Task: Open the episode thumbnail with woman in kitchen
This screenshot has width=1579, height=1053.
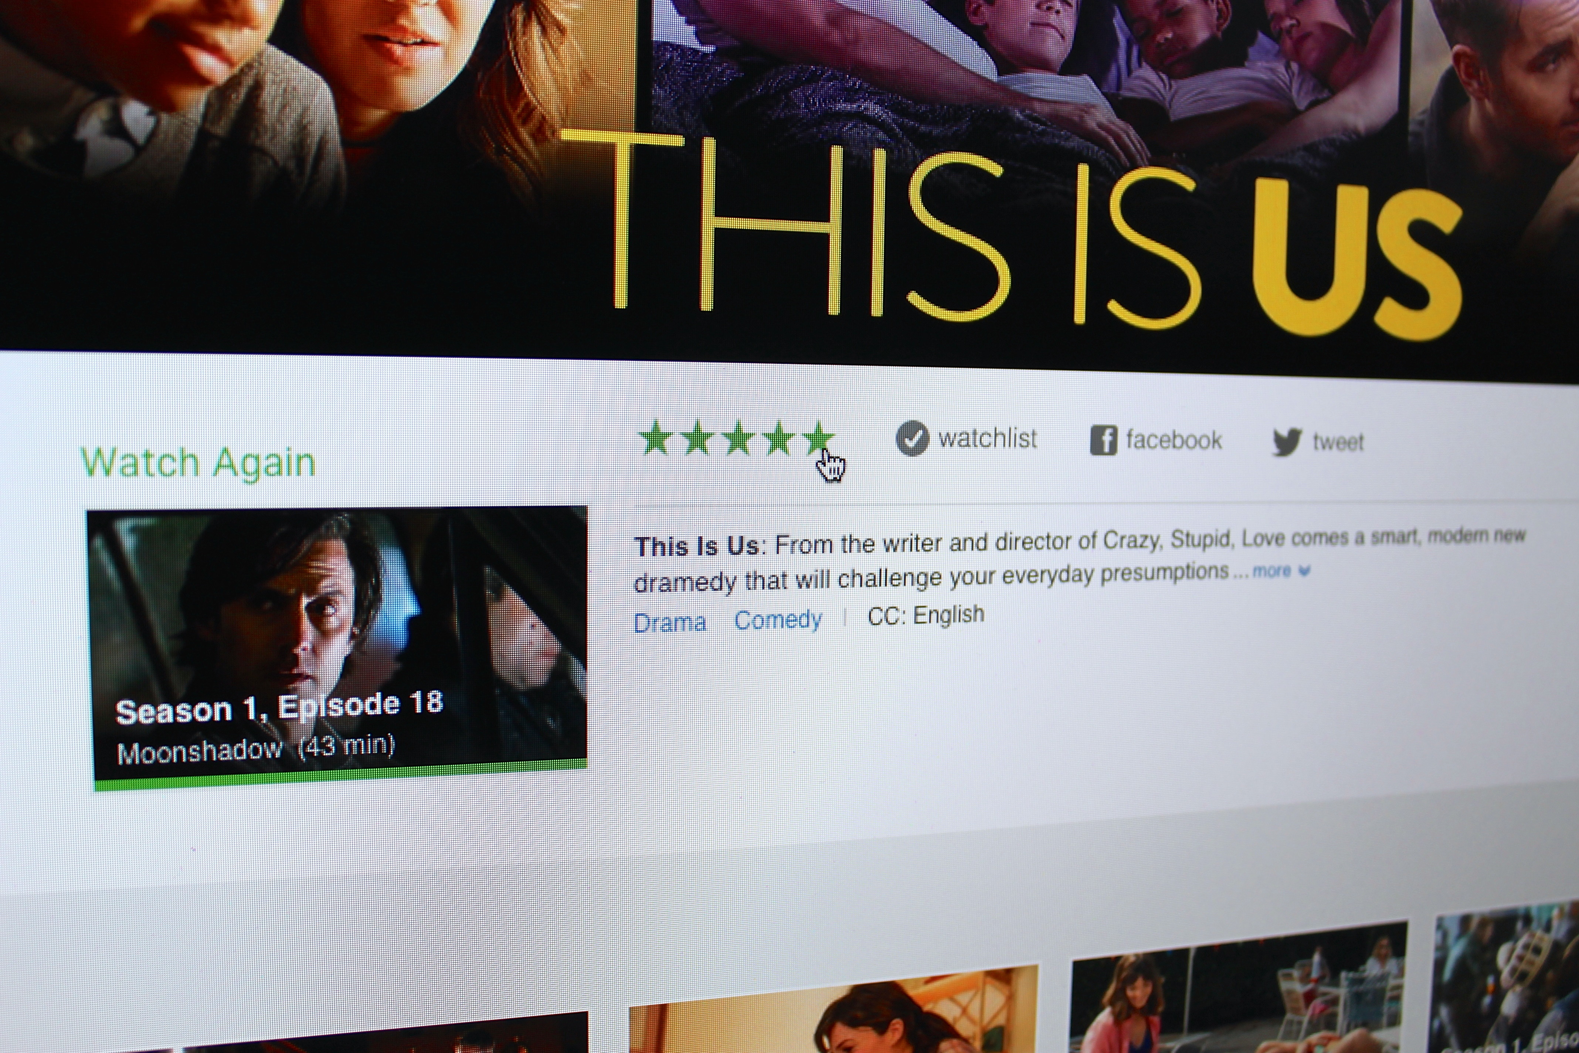Action: (x=833, y=1010)
